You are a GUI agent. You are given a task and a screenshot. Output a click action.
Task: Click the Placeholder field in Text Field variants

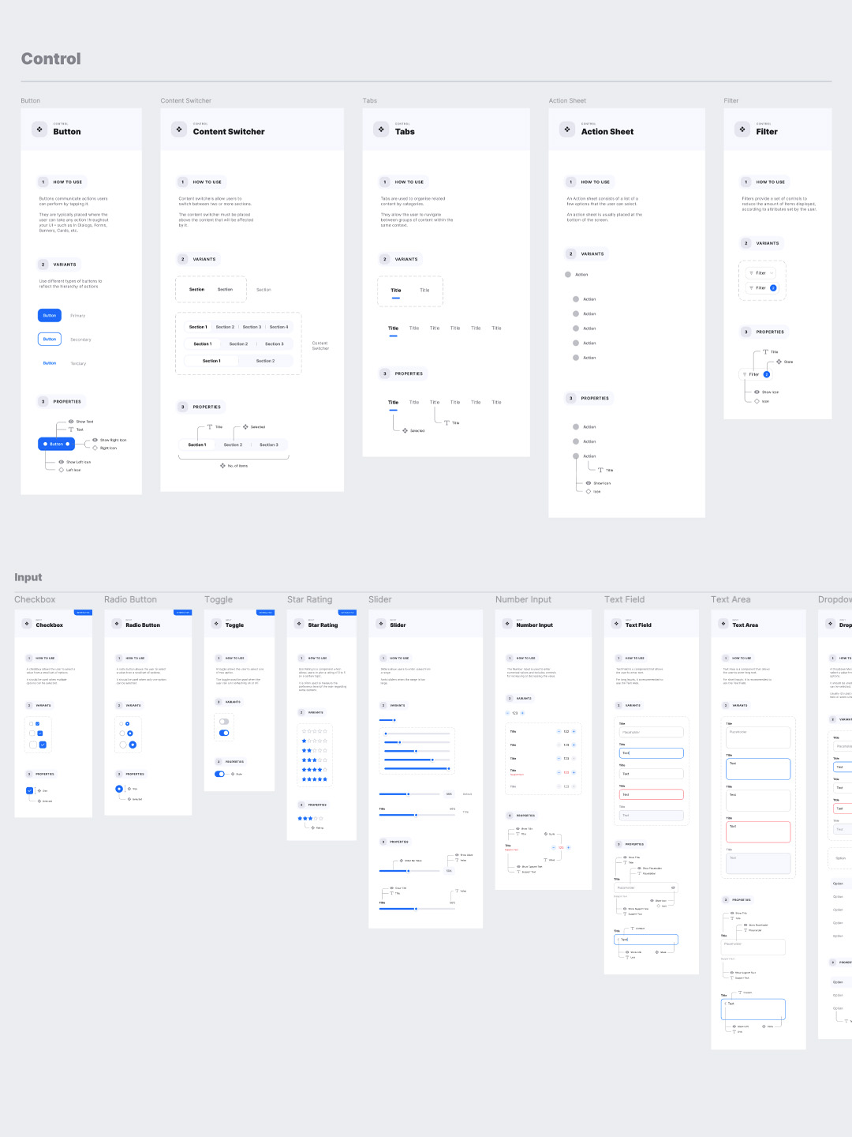point(651,733)
